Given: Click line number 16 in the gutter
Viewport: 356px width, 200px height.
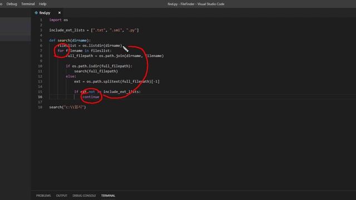Looking at the screenshot, I should 40,97.
